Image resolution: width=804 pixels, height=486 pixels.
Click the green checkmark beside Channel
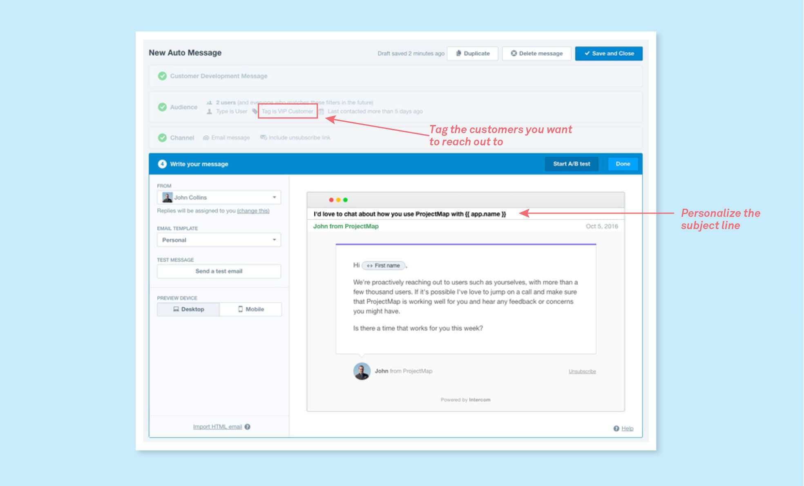(x=162, y=138)
